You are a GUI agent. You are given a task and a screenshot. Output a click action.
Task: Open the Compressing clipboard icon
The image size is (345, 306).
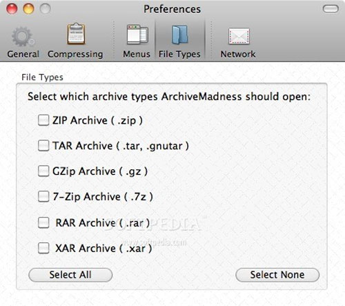[x=76, y=34]
